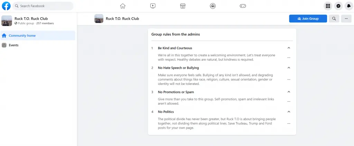Open options for the No Promotions rule

point(289,101)
